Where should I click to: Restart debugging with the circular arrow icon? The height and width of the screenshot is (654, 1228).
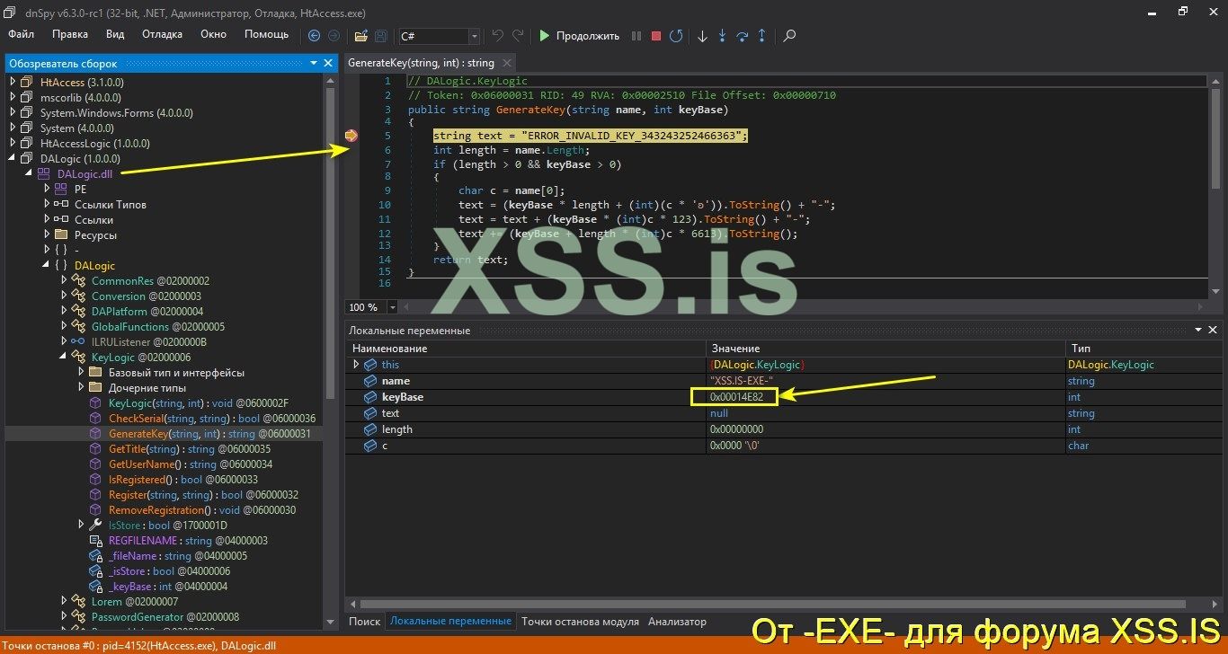[676, 36]
